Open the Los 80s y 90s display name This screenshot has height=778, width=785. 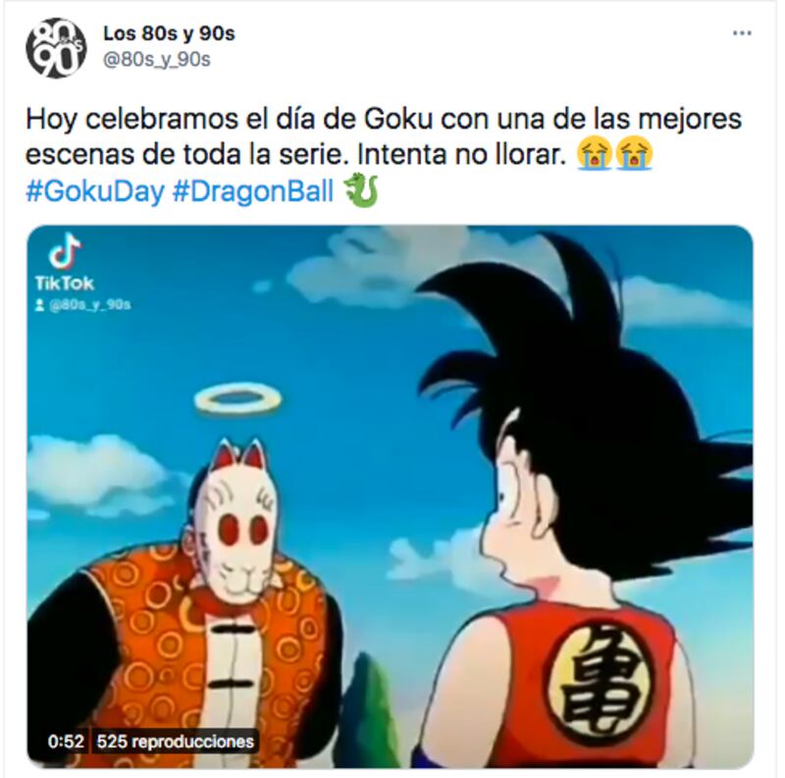169,33
